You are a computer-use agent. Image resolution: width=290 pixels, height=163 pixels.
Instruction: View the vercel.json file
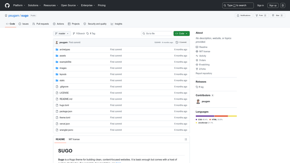point(65,124)
